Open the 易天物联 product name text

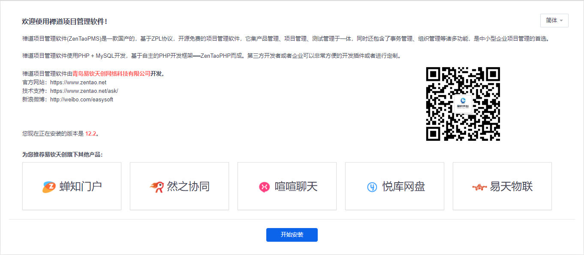[511, 187]
